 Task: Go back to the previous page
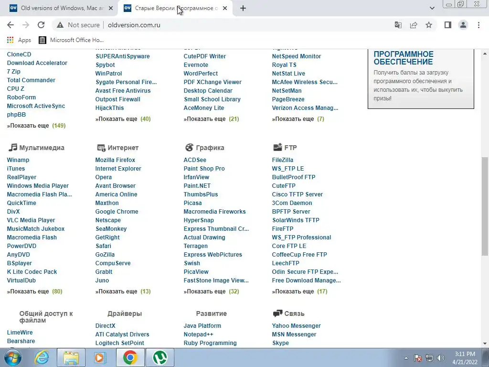tap(11, 25)
